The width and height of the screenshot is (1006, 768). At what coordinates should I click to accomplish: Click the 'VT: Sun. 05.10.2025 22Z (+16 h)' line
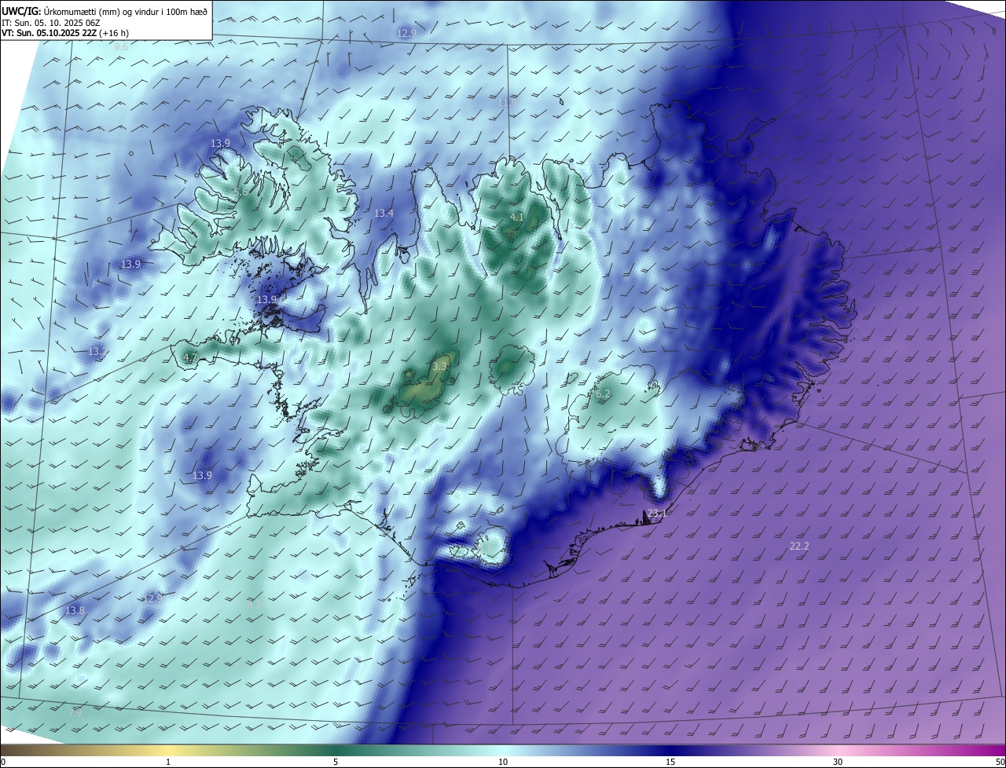[x=66, y=33]
